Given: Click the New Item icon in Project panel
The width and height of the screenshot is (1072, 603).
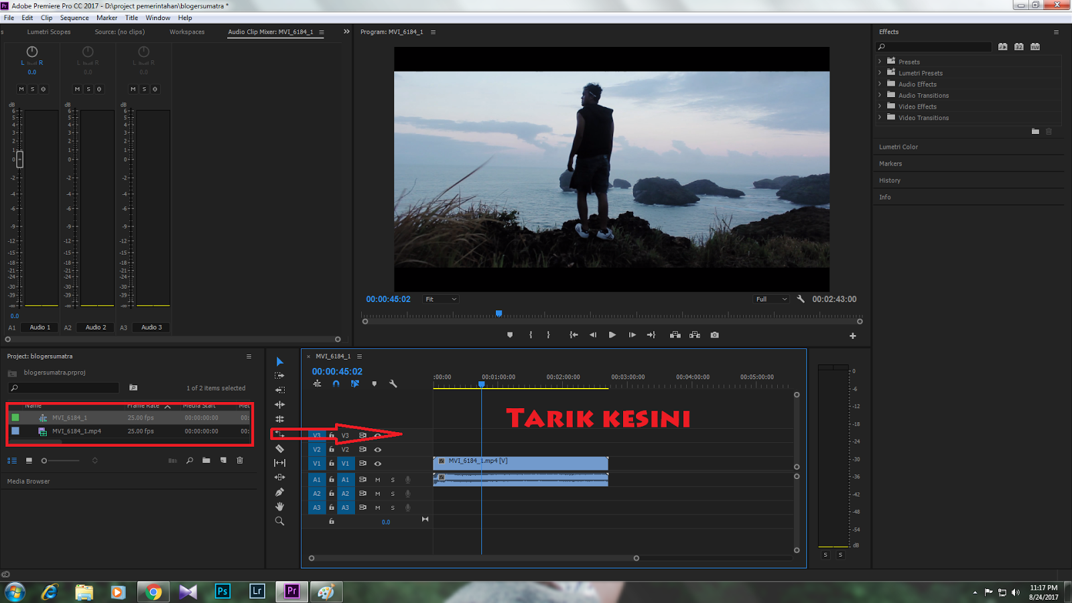Looking at the screenshot, I should [223, 460].
